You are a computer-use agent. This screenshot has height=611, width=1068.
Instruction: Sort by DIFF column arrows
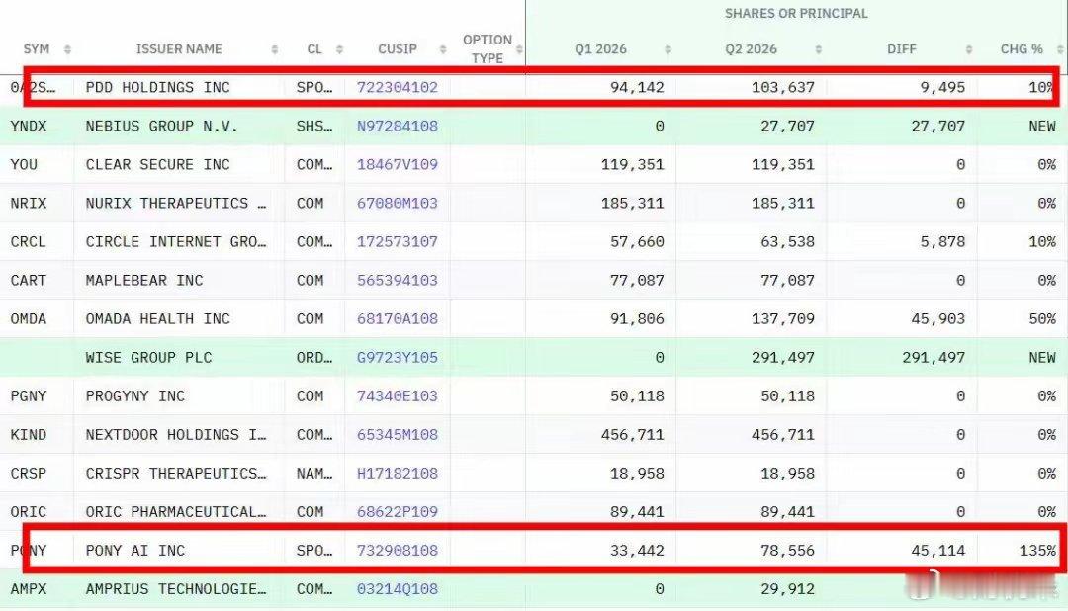click(969, 49)
